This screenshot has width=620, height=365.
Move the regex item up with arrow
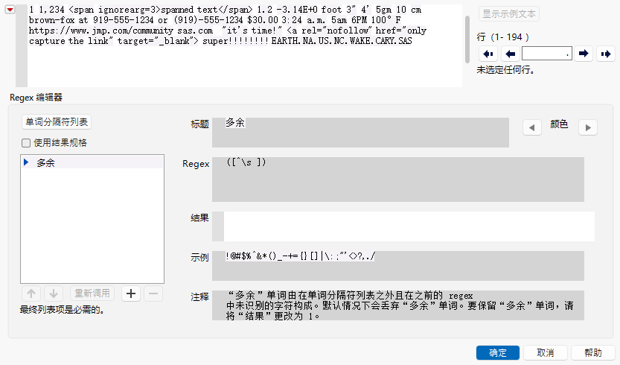point(31,293)
